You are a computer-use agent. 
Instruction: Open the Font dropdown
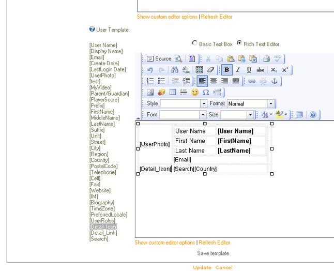coord(183,115)
